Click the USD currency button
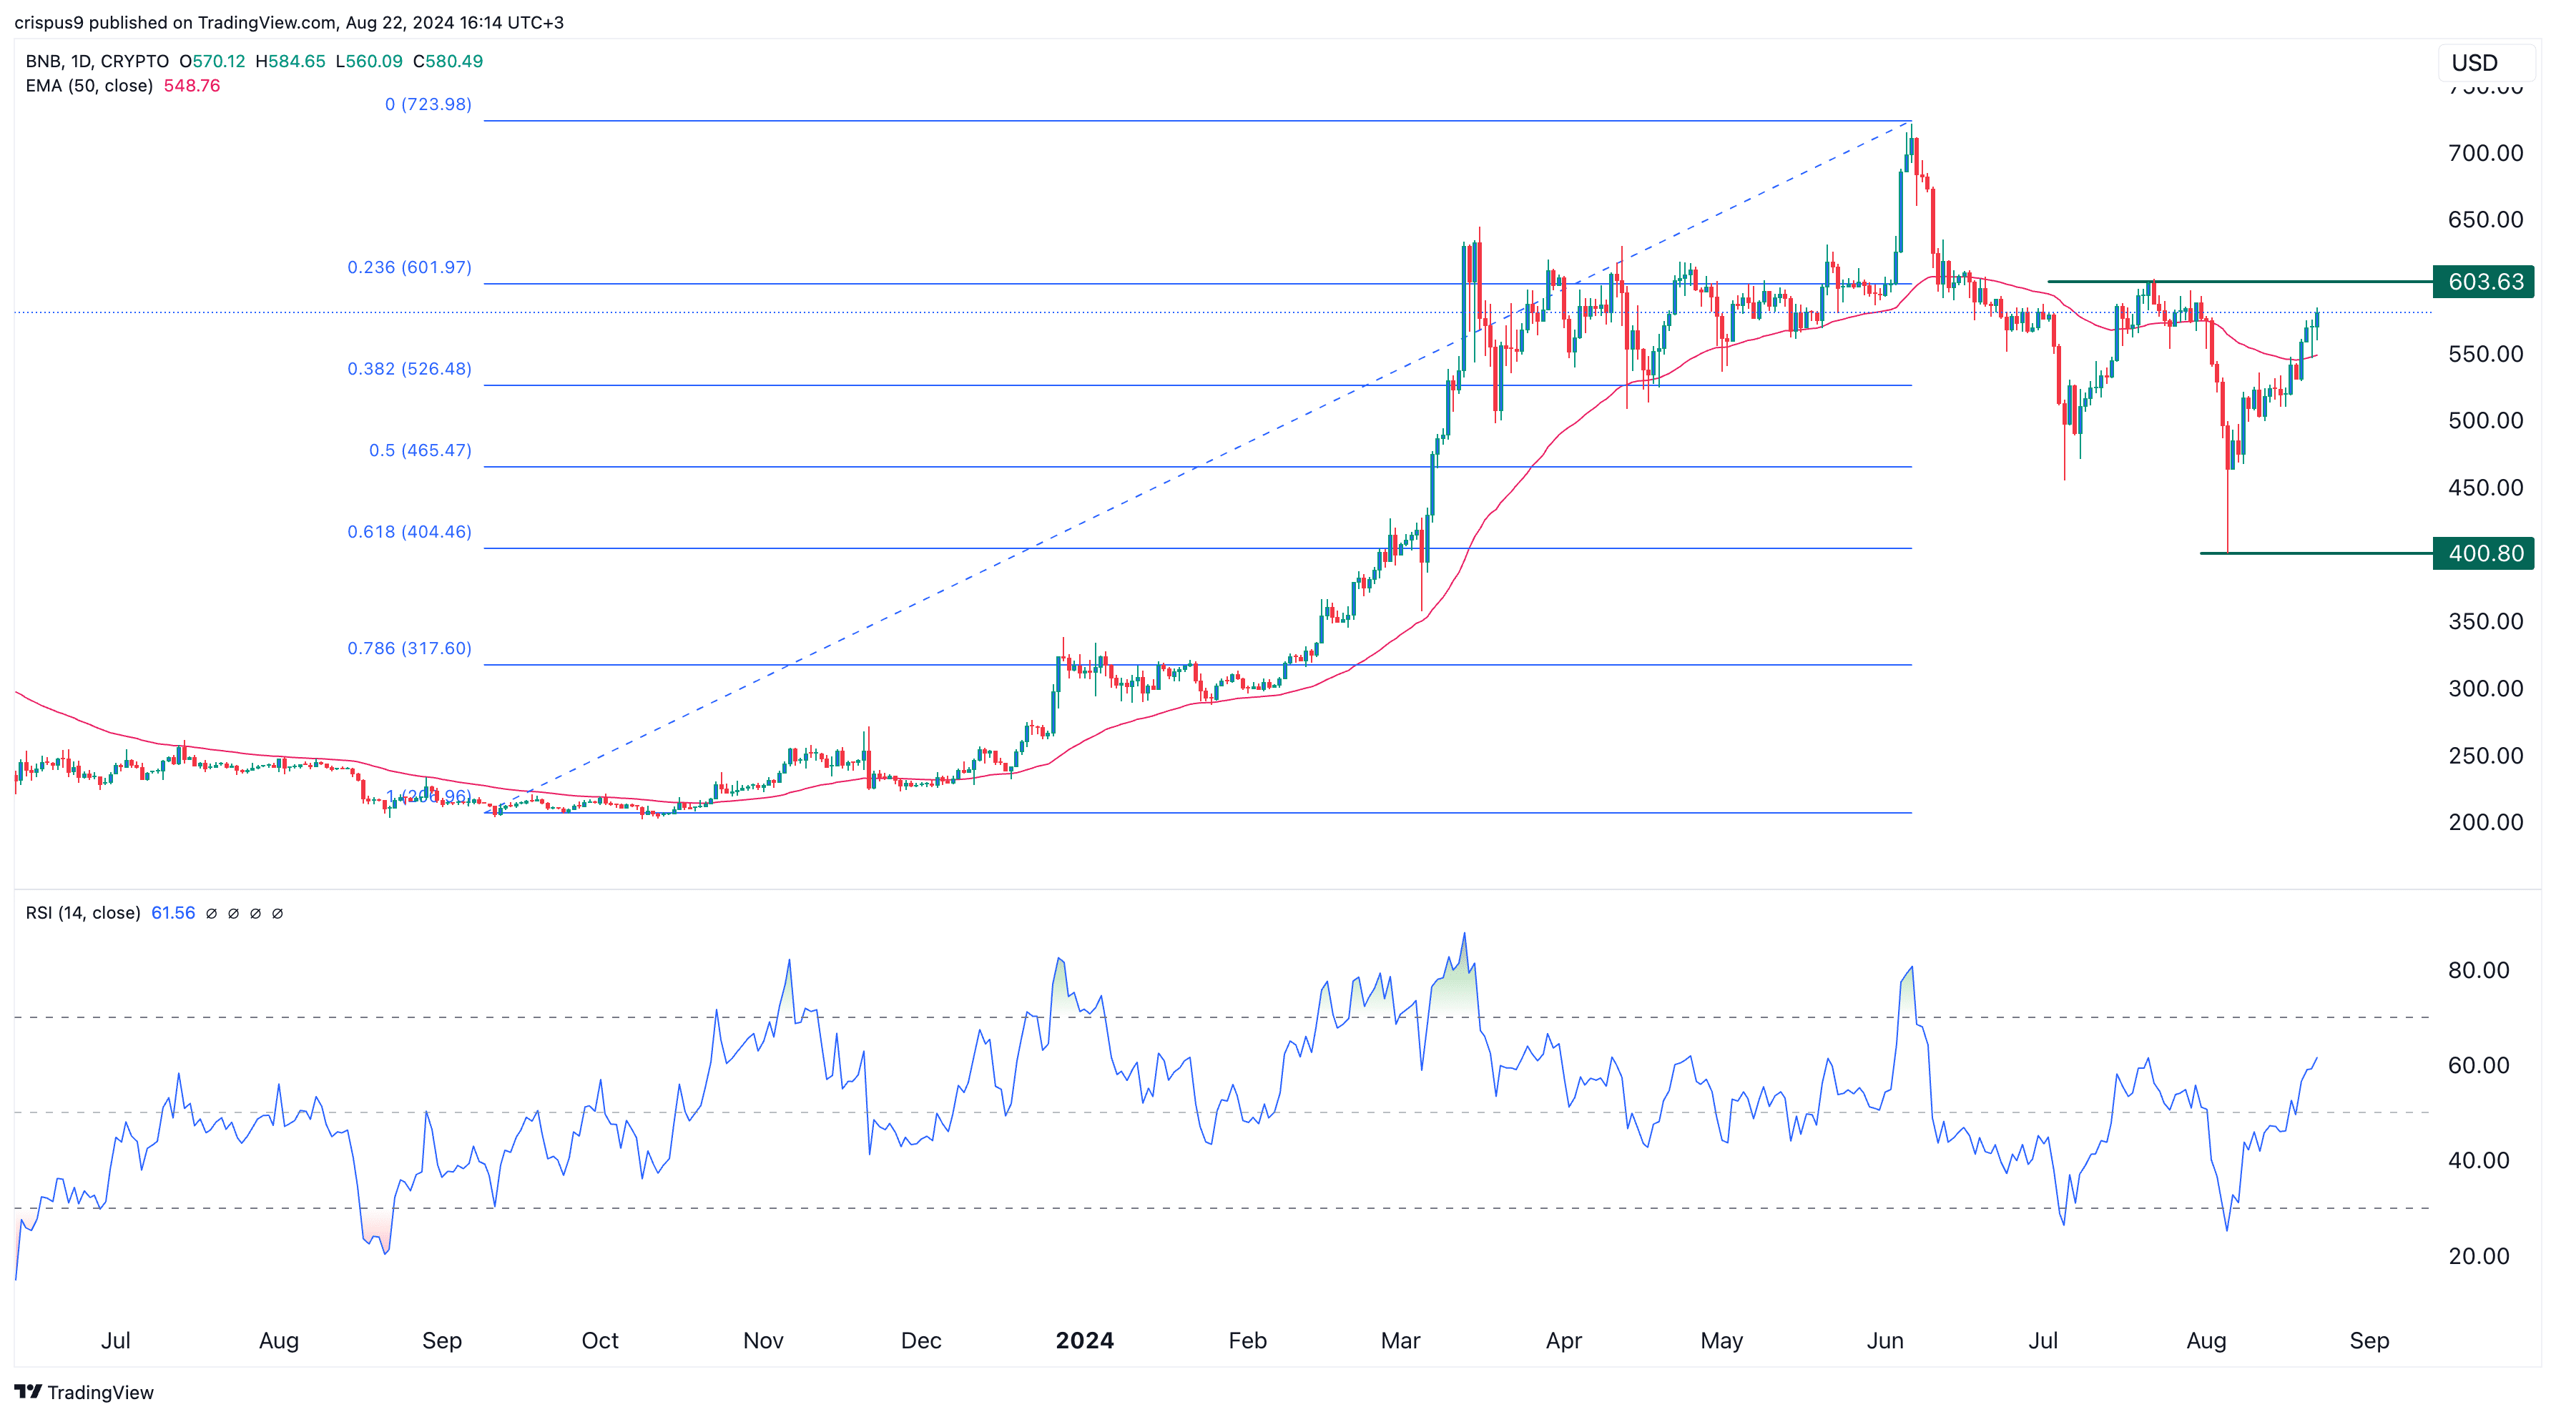Image resolution: width=2556 pixels, height=1417 pixels. pos(2485,62)
